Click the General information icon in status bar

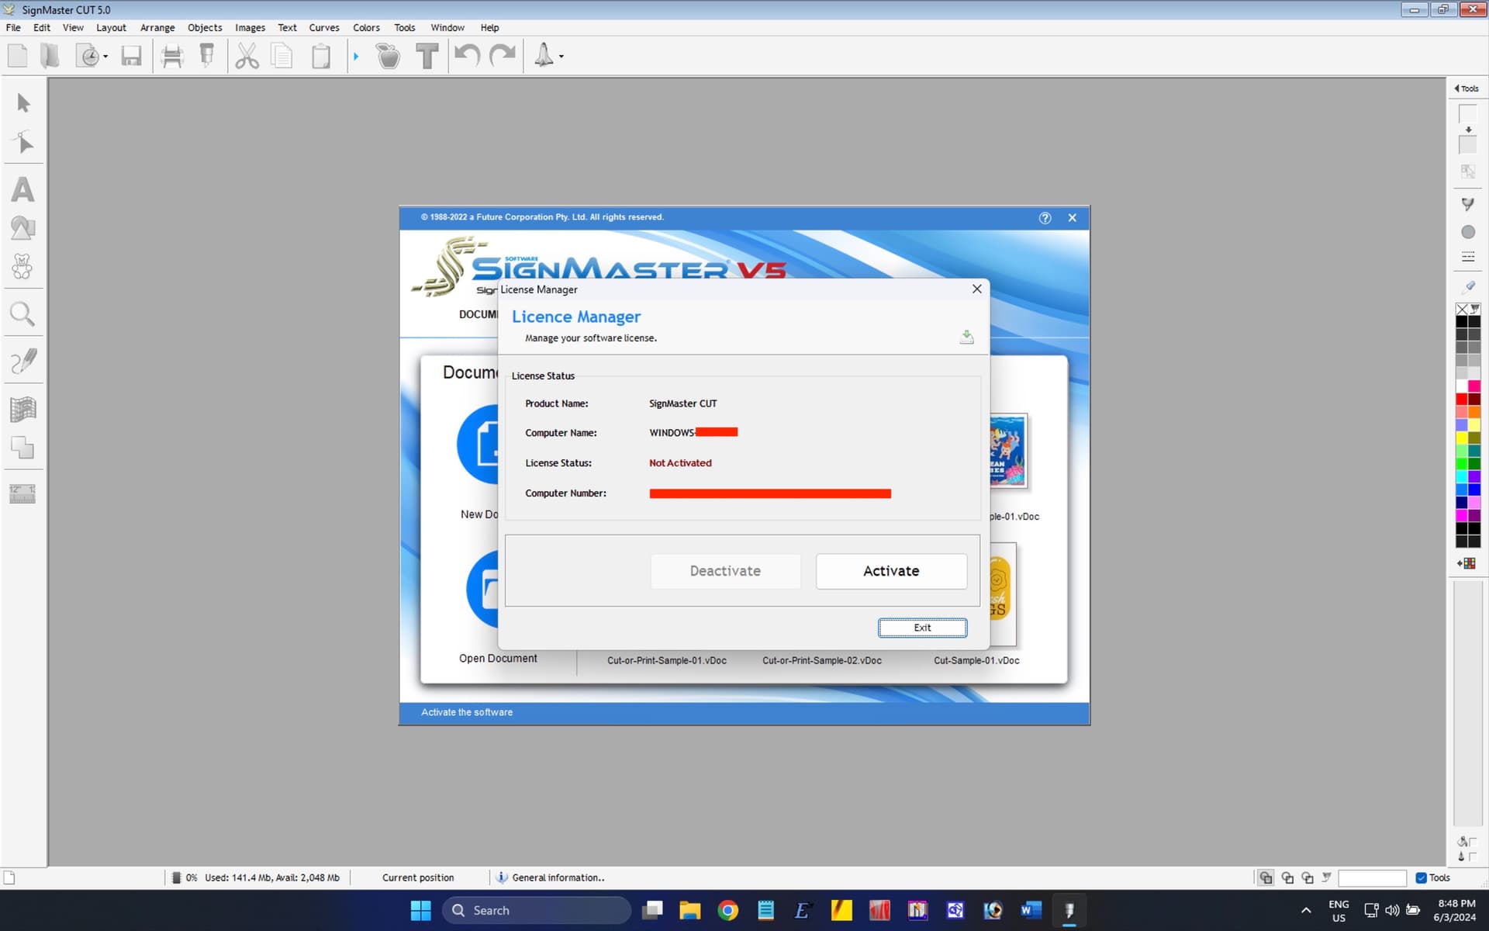tap(502, 877)
